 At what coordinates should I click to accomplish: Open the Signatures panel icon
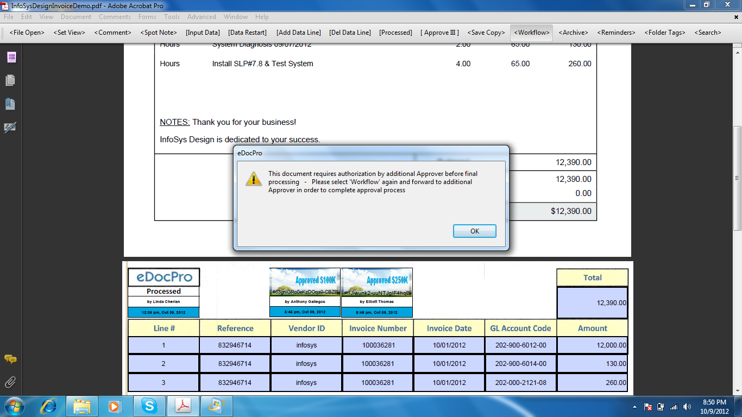pos(10,128)
